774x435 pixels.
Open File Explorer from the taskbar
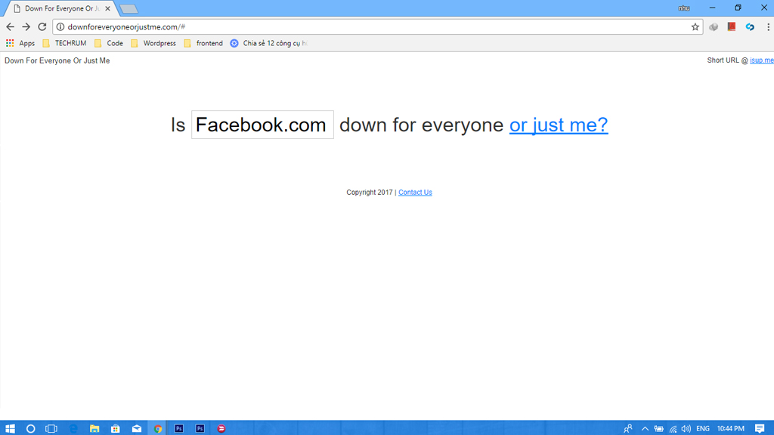94,429
